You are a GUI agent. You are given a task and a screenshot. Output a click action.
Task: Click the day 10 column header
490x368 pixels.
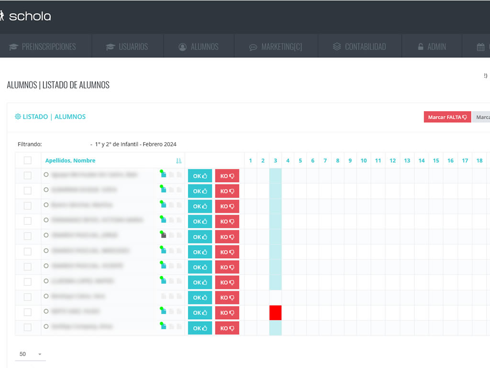(364, 161)
